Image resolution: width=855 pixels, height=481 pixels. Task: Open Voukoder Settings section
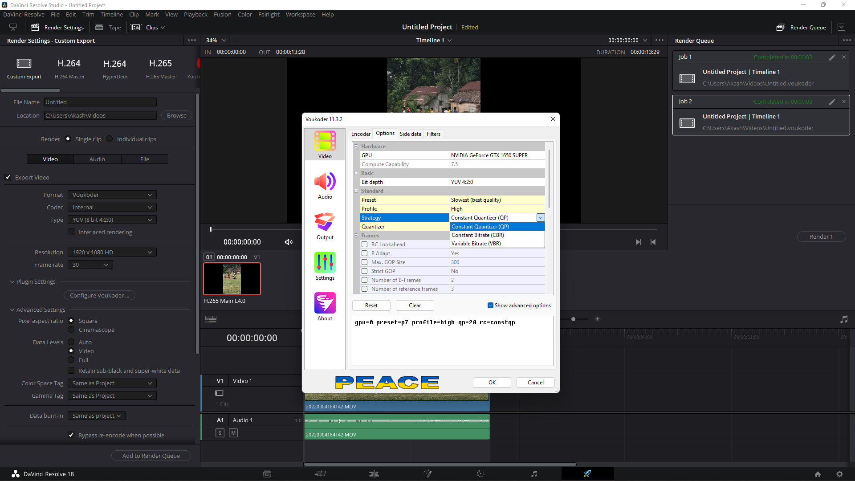(x=325, y=266)
